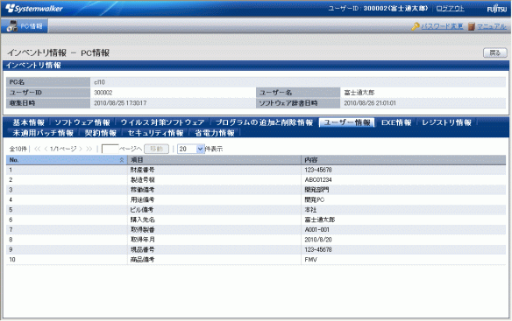Click the 開発PC value
The height and width of the screenshot is (321, 512).
point(315,199)
